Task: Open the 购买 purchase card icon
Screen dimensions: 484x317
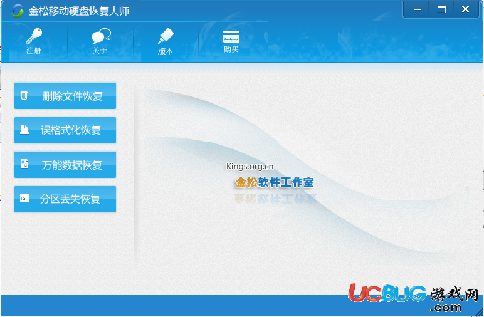Action: pos(231,37)
